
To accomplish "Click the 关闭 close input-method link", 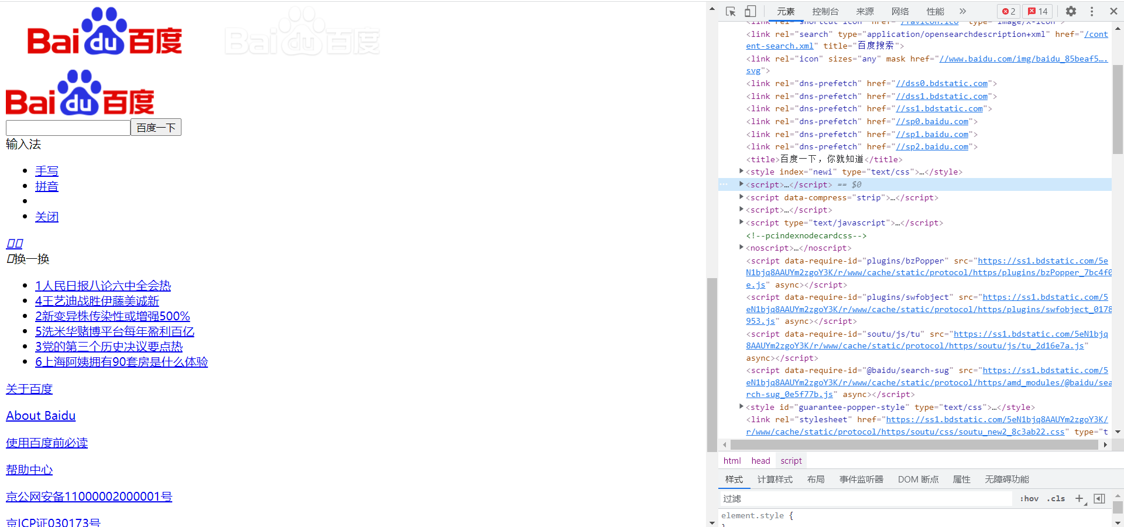I will [x=47, y=217].
